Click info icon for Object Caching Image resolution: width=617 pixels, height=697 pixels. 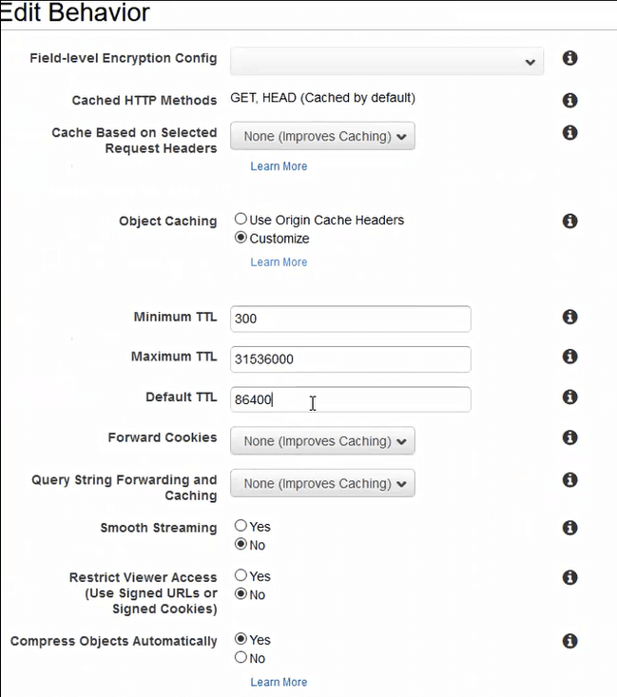[x=570, y=221]
